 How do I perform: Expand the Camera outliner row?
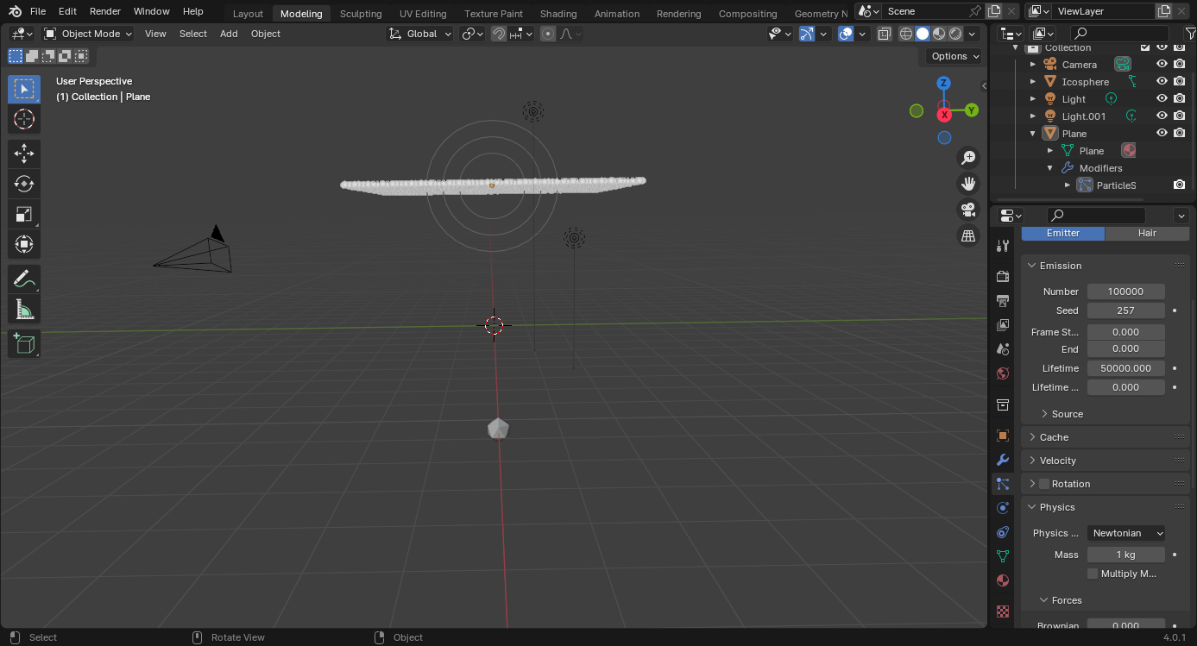pos(1033,65)
